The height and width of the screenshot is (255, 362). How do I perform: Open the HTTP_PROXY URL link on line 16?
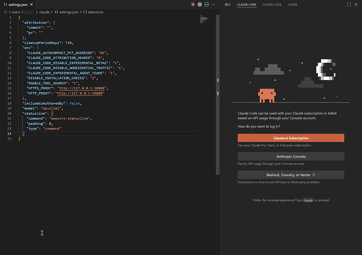[80, 93]
